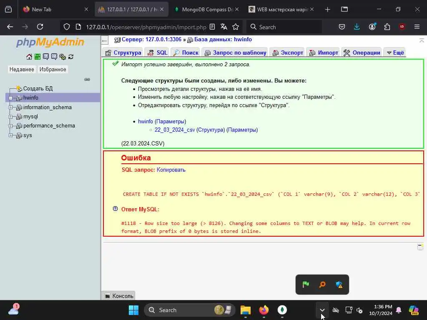Go back in browser history
This screenshot has height=320, width=427.
tap(10, 27)
